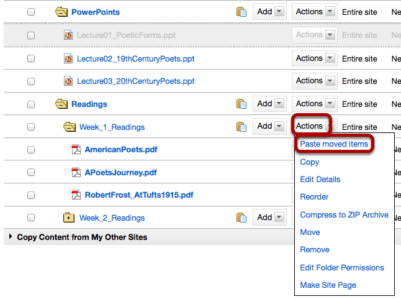
Task: Click PDF icon beside RobertFrost_AtTufts1915.pdf
Action: [76, 195]
